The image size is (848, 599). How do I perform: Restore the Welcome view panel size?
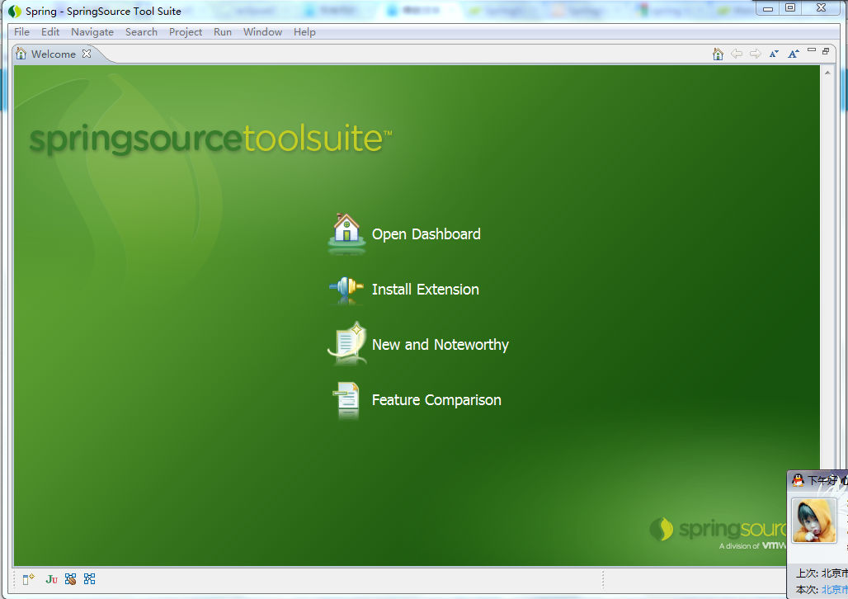tap(826, 51)
